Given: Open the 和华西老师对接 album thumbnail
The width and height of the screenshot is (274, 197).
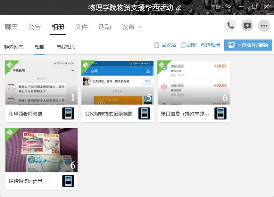Looking at the screenshot, I should coord(41,83).
